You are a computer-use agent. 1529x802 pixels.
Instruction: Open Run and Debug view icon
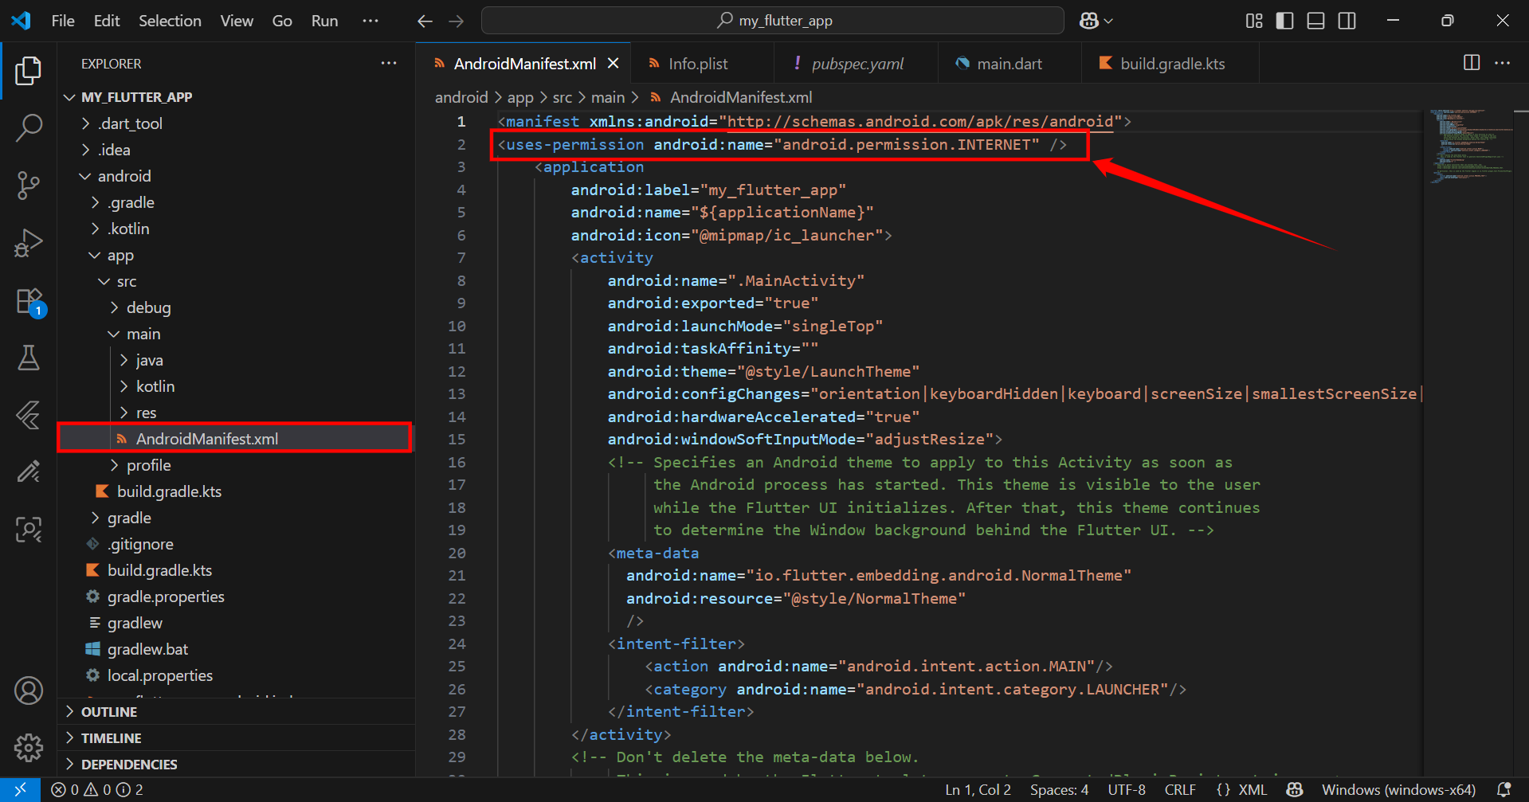(x=29, y=243)
